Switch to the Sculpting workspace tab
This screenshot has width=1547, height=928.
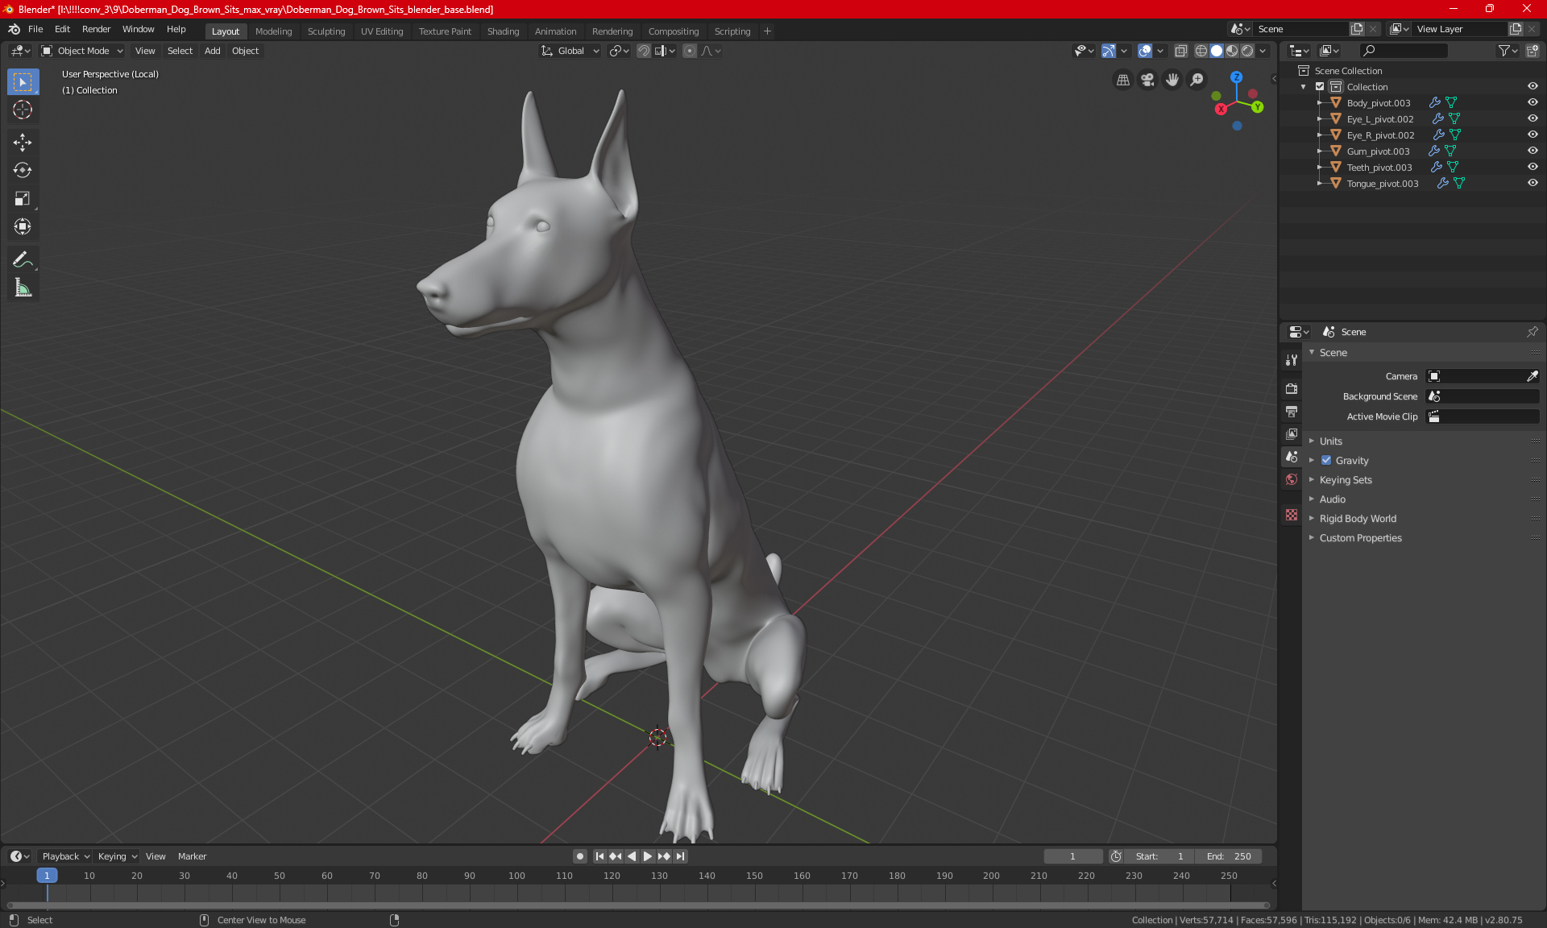point(326,31)
